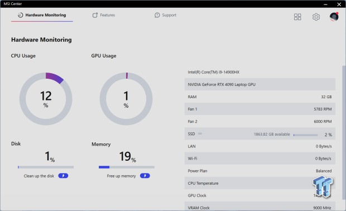346x211 pixels.
Task: Switch to the Support tab
Action: (x=166, y=15)
